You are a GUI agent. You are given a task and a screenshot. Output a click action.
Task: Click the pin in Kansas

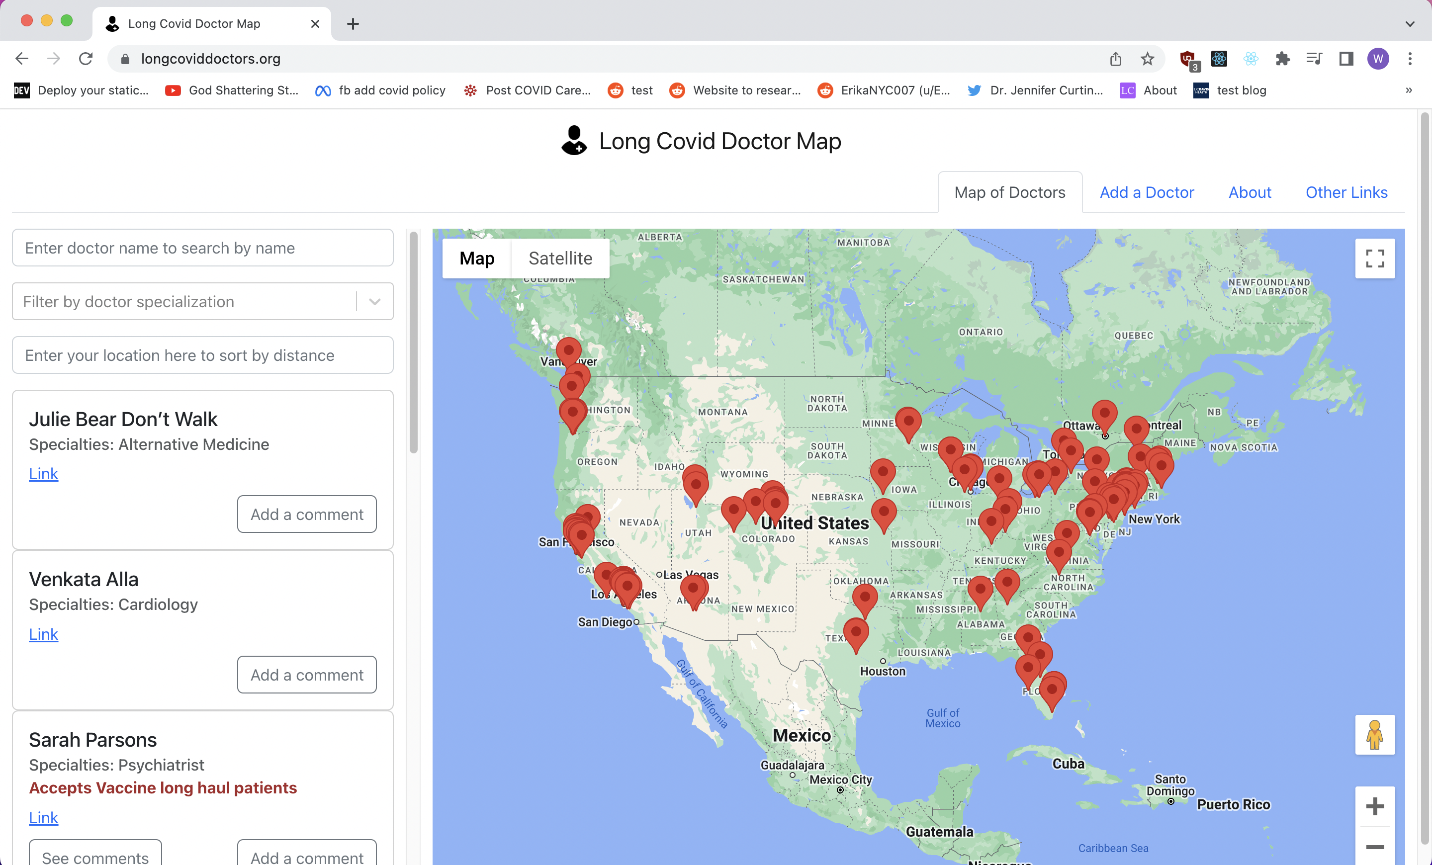[884, 513]
